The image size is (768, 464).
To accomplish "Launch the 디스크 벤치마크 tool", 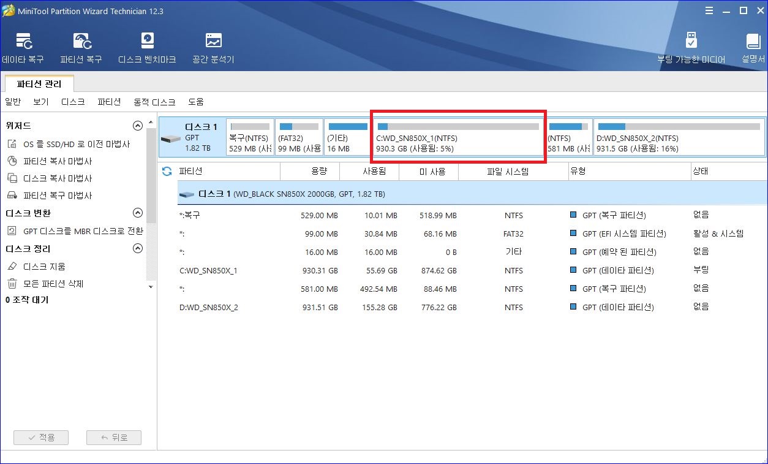I will click(147, 49).
